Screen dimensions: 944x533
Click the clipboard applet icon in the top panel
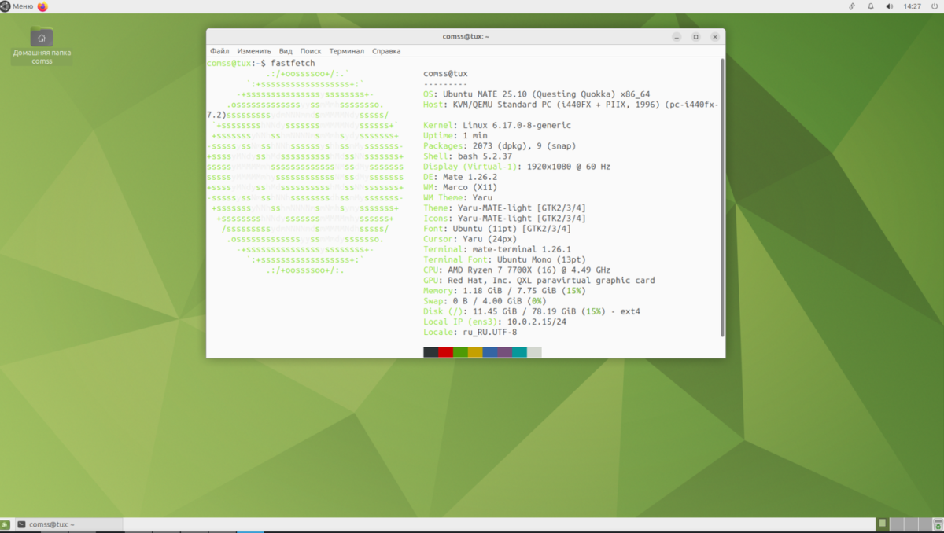coord(852,6)
